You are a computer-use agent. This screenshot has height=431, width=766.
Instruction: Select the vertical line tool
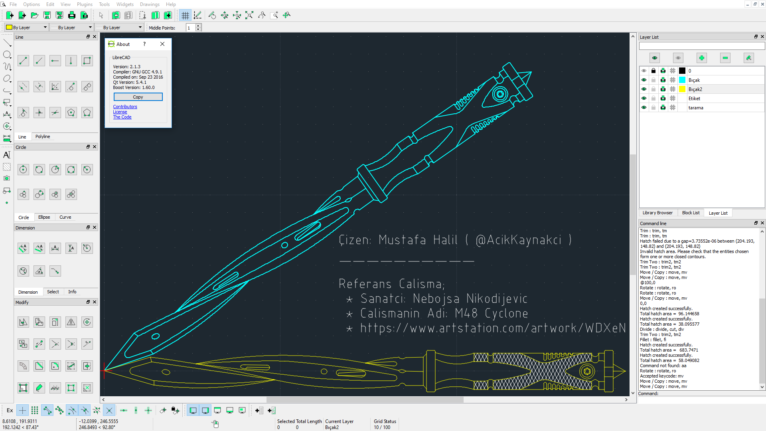[x=71, y=61]
